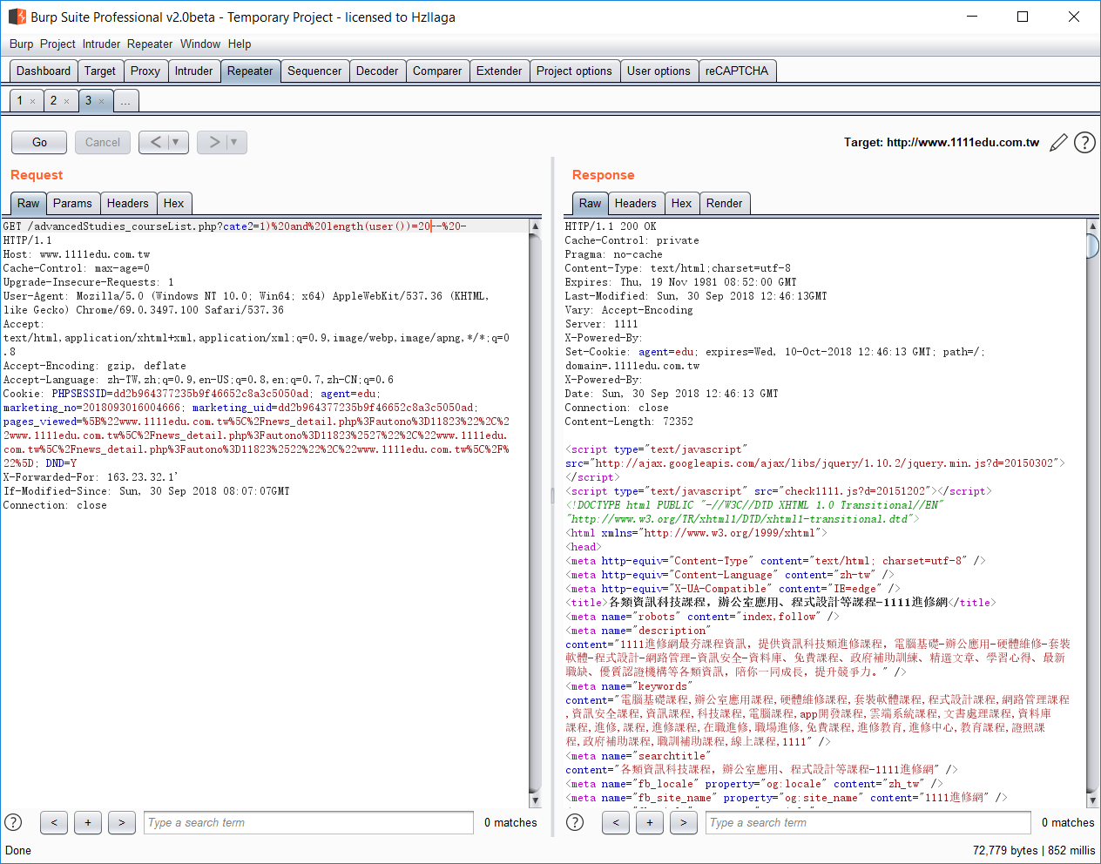This screenshot has width=1101, height=864.
Task: Next match in response search
Action: click(x=684, y=822)
